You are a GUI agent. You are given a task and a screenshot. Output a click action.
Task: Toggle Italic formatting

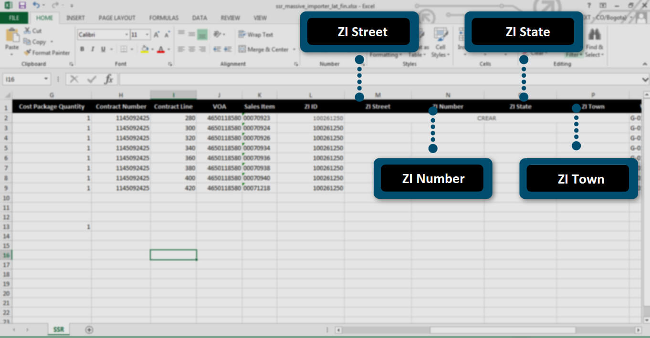coord(92,49)
